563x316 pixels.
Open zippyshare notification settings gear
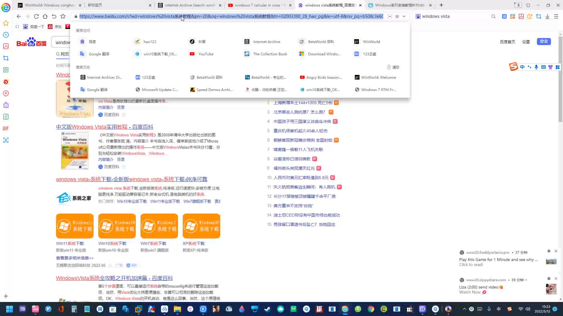(549, 279)
